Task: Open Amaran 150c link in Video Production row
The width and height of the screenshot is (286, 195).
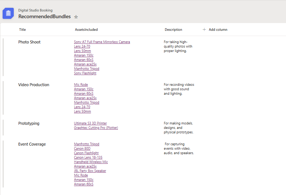Action: point(84,89)
